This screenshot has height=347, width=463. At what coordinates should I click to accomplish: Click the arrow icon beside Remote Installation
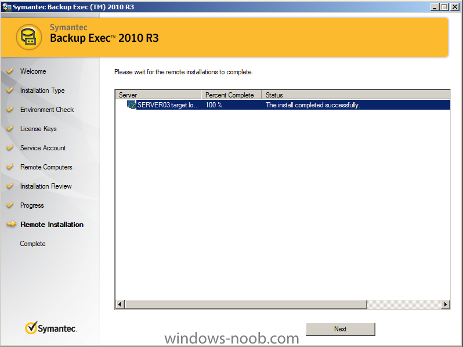pyautogui.click(x=11, y=224)
